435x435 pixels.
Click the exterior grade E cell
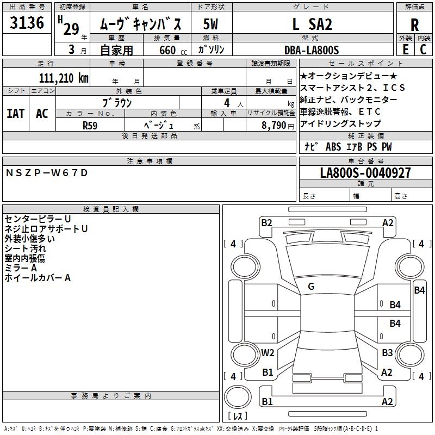pos(405,49)
